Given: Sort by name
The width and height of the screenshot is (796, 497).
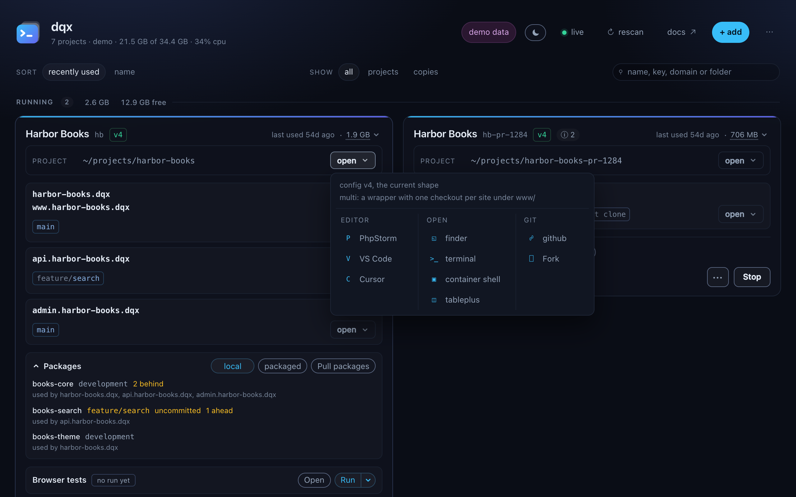Looking at the screenshot, I should coord(124,72).
